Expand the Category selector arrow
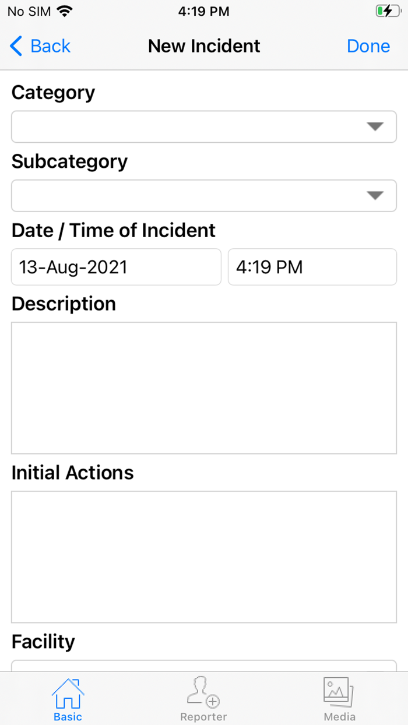408x725 pixels. 375,126
